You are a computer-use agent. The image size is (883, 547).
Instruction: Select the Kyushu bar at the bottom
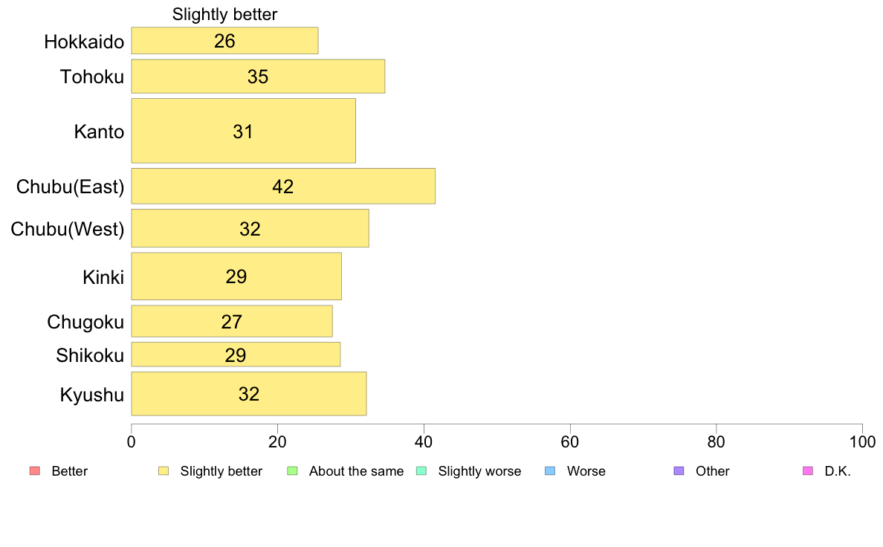[249, 394]
